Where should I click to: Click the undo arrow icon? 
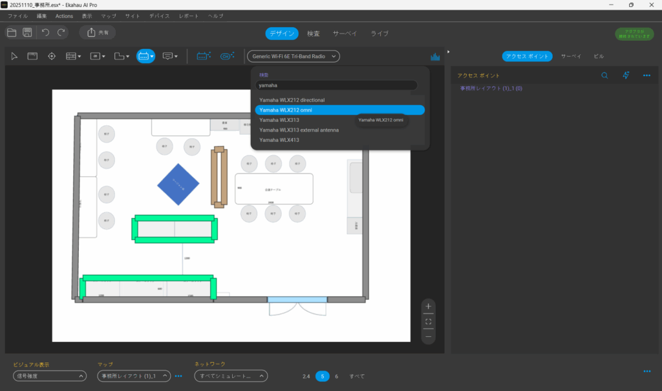point(45,32)
